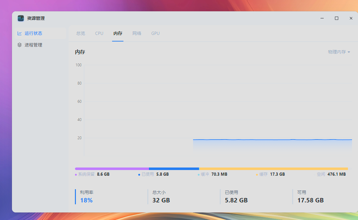Open 进程管理 in the sidebar
Image resolution: width=358 pixels, height=220 pixels.
tap(40, 45)
